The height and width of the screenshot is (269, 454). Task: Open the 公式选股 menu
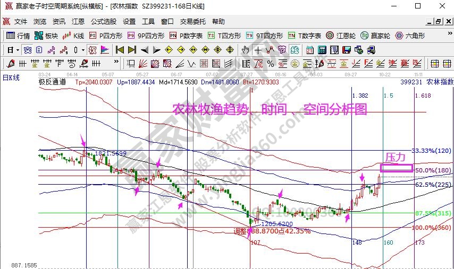[x=103, y=22]
